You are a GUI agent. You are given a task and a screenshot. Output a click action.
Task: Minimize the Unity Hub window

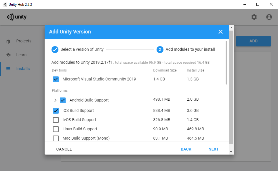click(x=245, y=4)
